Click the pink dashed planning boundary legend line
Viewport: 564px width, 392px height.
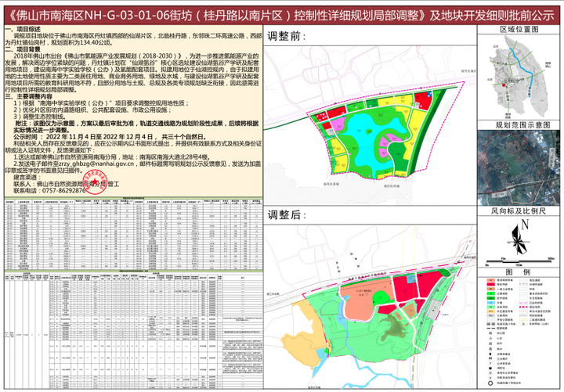[523, 307]
